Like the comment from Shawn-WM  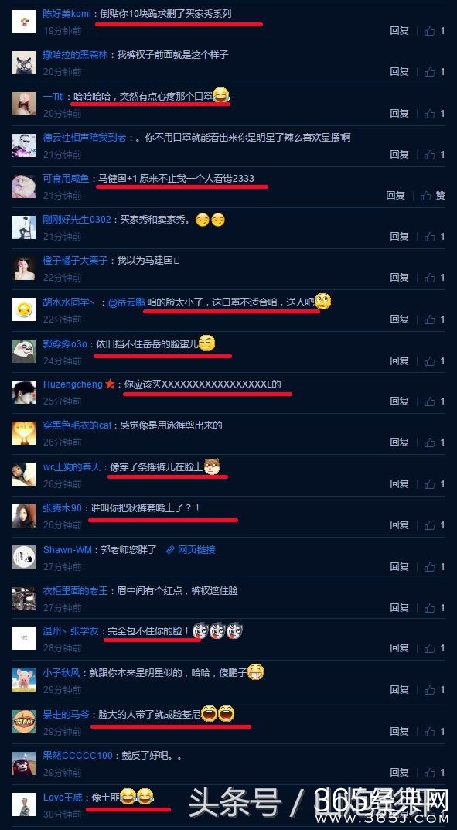pyautogui.click(x=430, y=566)
